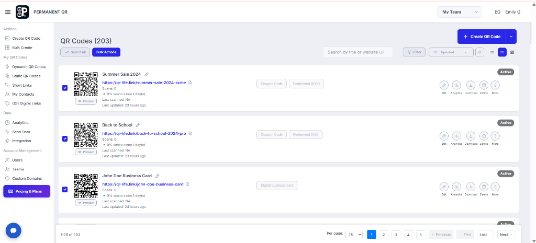The image size is (536, 243).
Task: Open Users in Account Management
Action: pyautogui.click(x=14, y=160)
